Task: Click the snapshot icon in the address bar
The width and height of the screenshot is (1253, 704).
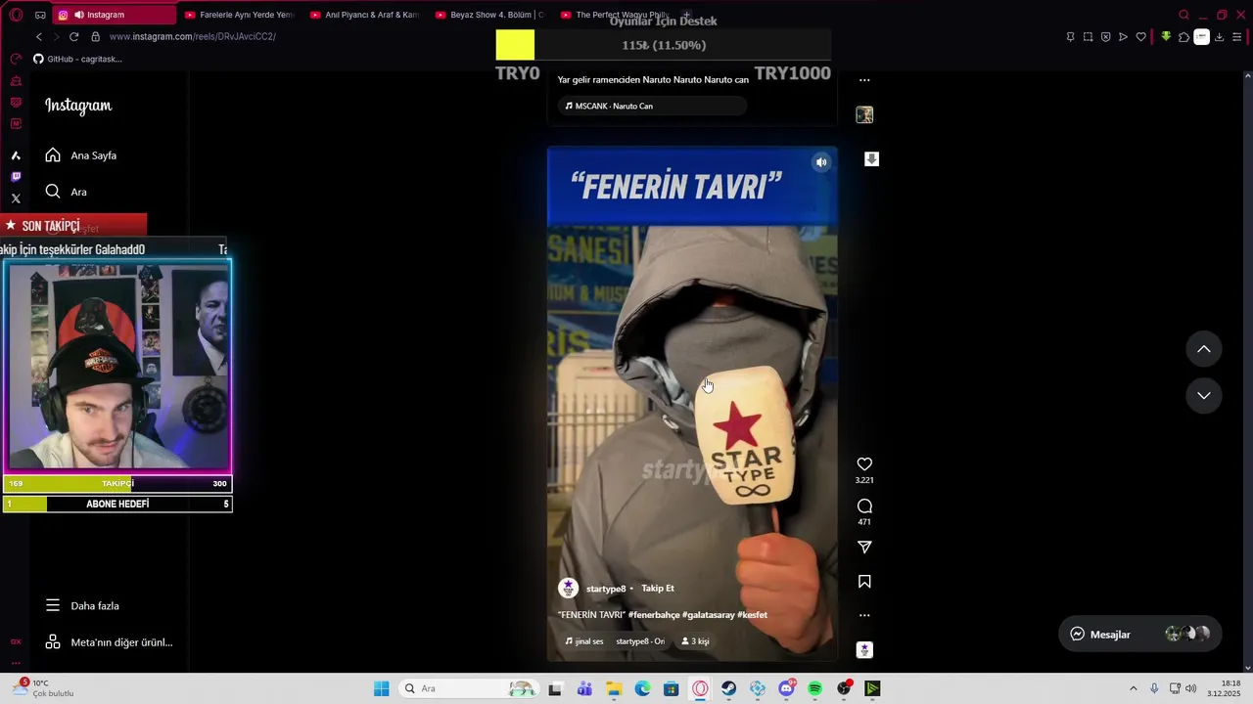Action: [x=1088, y=37]
